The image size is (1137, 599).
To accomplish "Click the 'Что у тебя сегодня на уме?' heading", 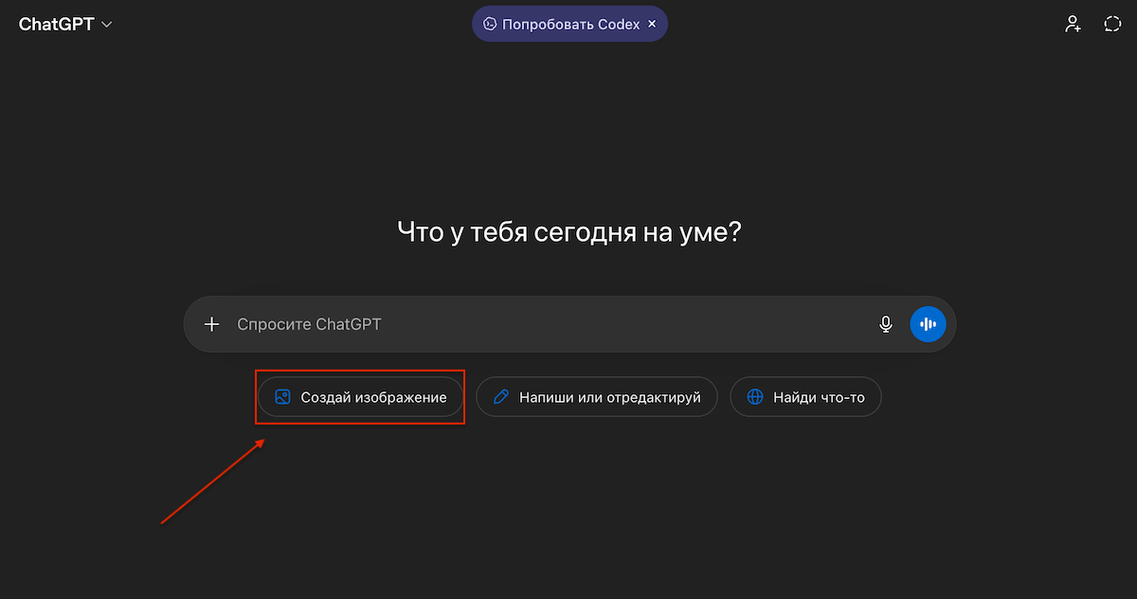I will pyautogui.click(x=568, y=232).
